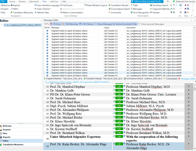Open Concordance Search from the ribbon

point(119,9)
